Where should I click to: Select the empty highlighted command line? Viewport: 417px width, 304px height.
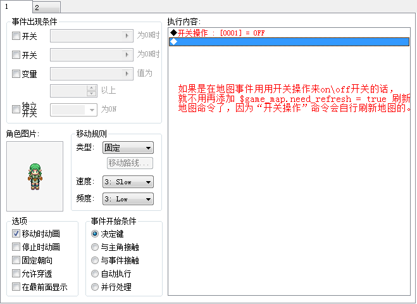(289, 42)
